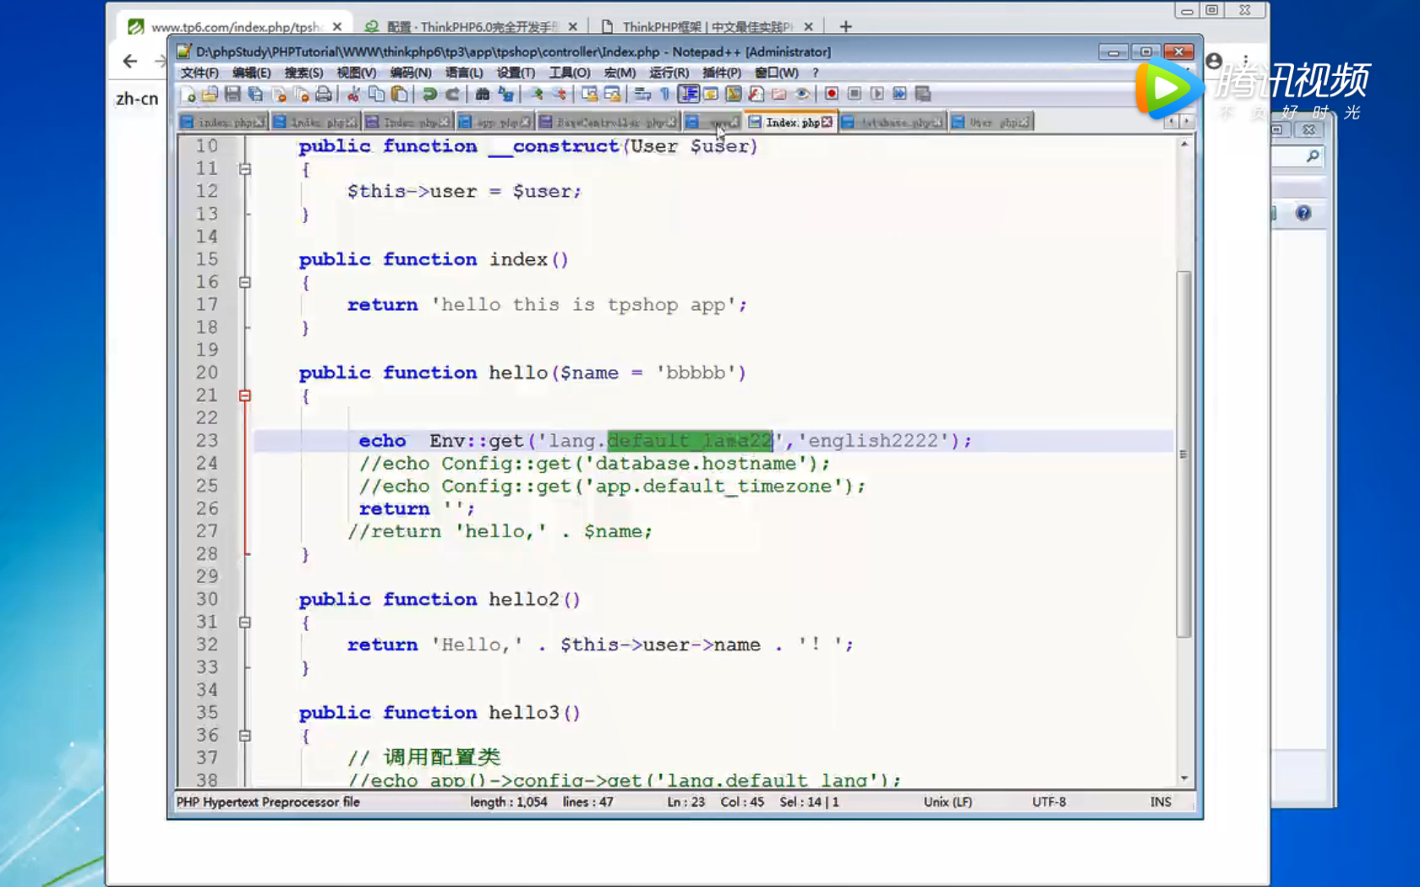
Task: Toggle word wrap in toolbar
Action: click(x=642, y=94)
